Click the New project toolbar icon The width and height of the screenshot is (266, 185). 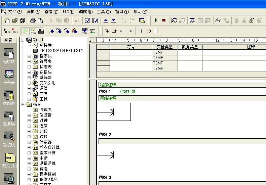[x=7, y=21]
